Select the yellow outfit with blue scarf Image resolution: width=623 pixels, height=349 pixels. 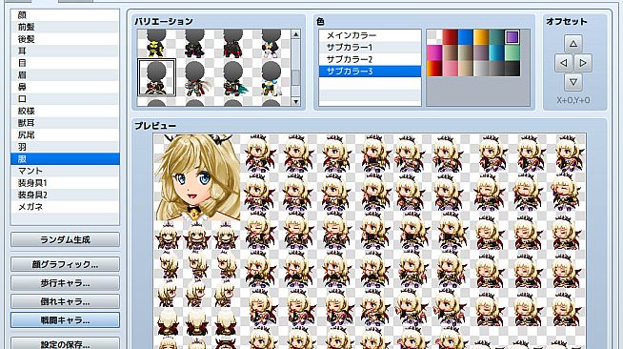click(x=271, y=77)
